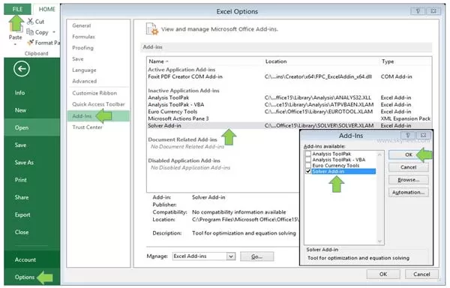The height and width of the screenshot is (288, 450).
Task: Select Solver Add-in row in main list
Action: point(289,126)
